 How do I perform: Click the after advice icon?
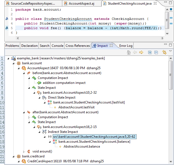click(29, 112)
